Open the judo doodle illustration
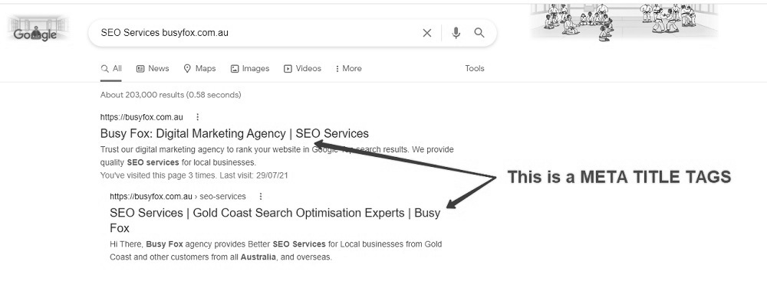Image resolution: width=767 pixels, height=281 pixels. 624,22
